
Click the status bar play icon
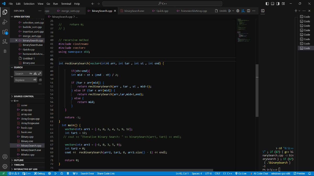[55, 173]
